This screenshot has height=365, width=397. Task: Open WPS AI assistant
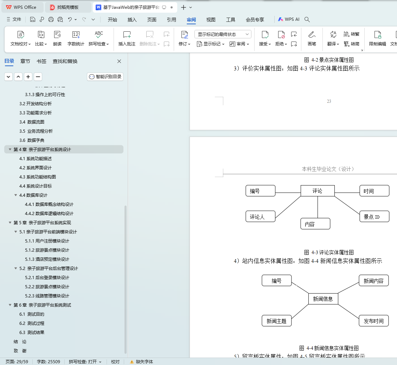tap(289, 19)
